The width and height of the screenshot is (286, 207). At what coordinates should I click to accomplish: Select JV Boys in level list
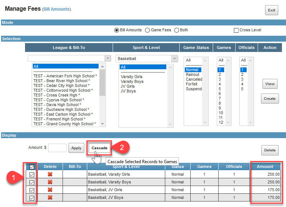pos(128,91)
